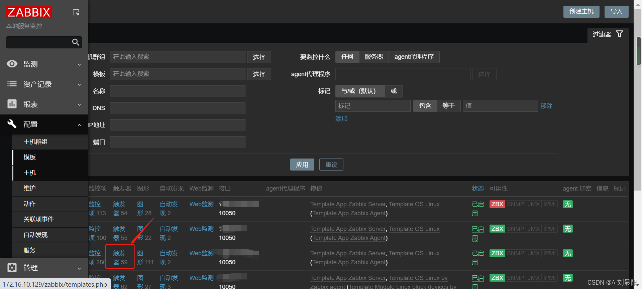Viewport: 642px width, 289px height.
Task: Choose the 或 tag evaluation option
Action: 394,91
